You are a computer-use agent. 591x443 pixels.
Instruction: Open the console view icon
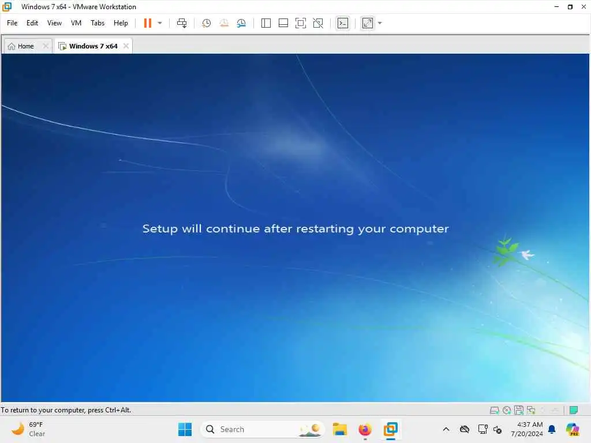(343, 23)
